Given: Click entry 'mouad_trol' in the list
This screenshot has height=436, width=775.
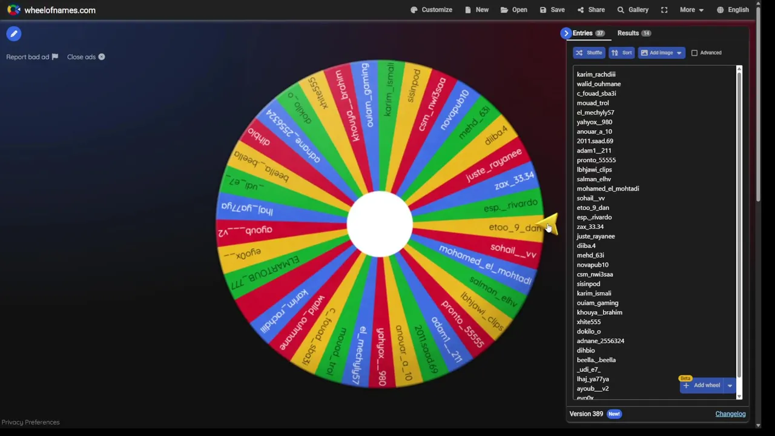Looking at the screenshot, I should tap(593, 103).
